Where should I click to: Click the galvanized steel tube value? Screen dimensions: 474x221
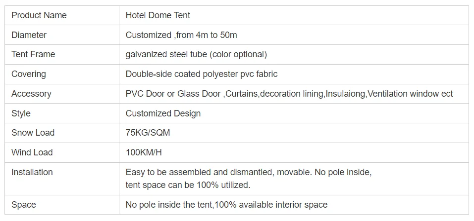(x=196, y=54)
